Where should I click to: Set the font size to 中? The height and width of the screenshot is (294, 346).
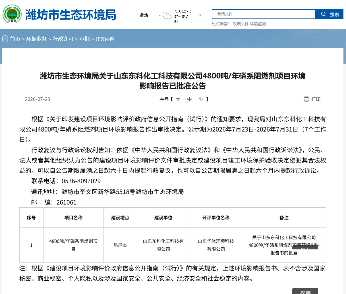pyautogui.click(x=190, y=99)
